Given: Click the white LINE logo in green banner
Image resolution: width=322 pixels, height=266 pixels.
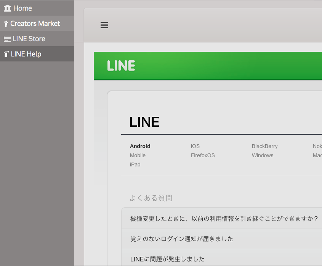Looking at the screenshot, I should (x=121, y=66).
